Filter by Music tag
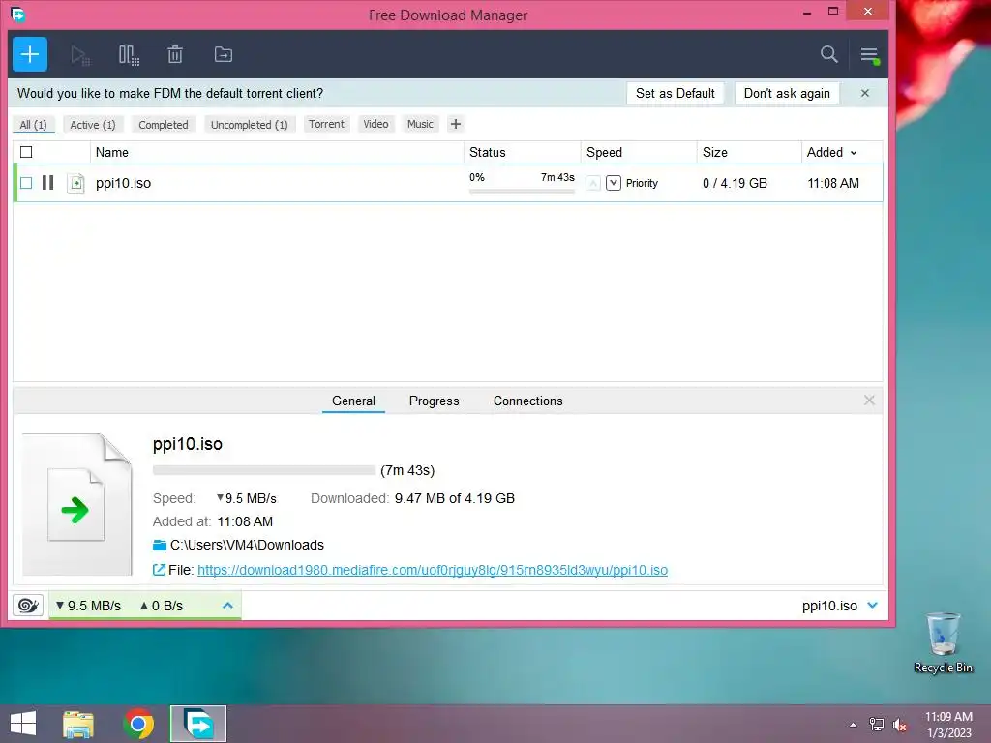Image resolution: width=991 pixels, height=743 pixels. coord(420,124)
